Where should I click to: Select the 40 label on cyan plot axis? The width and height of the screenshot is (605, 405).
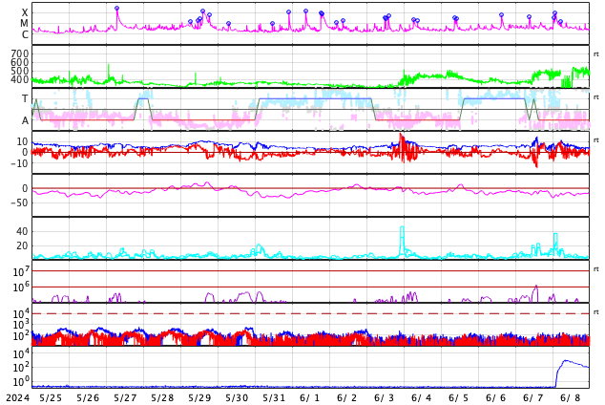tap(22, 232)
